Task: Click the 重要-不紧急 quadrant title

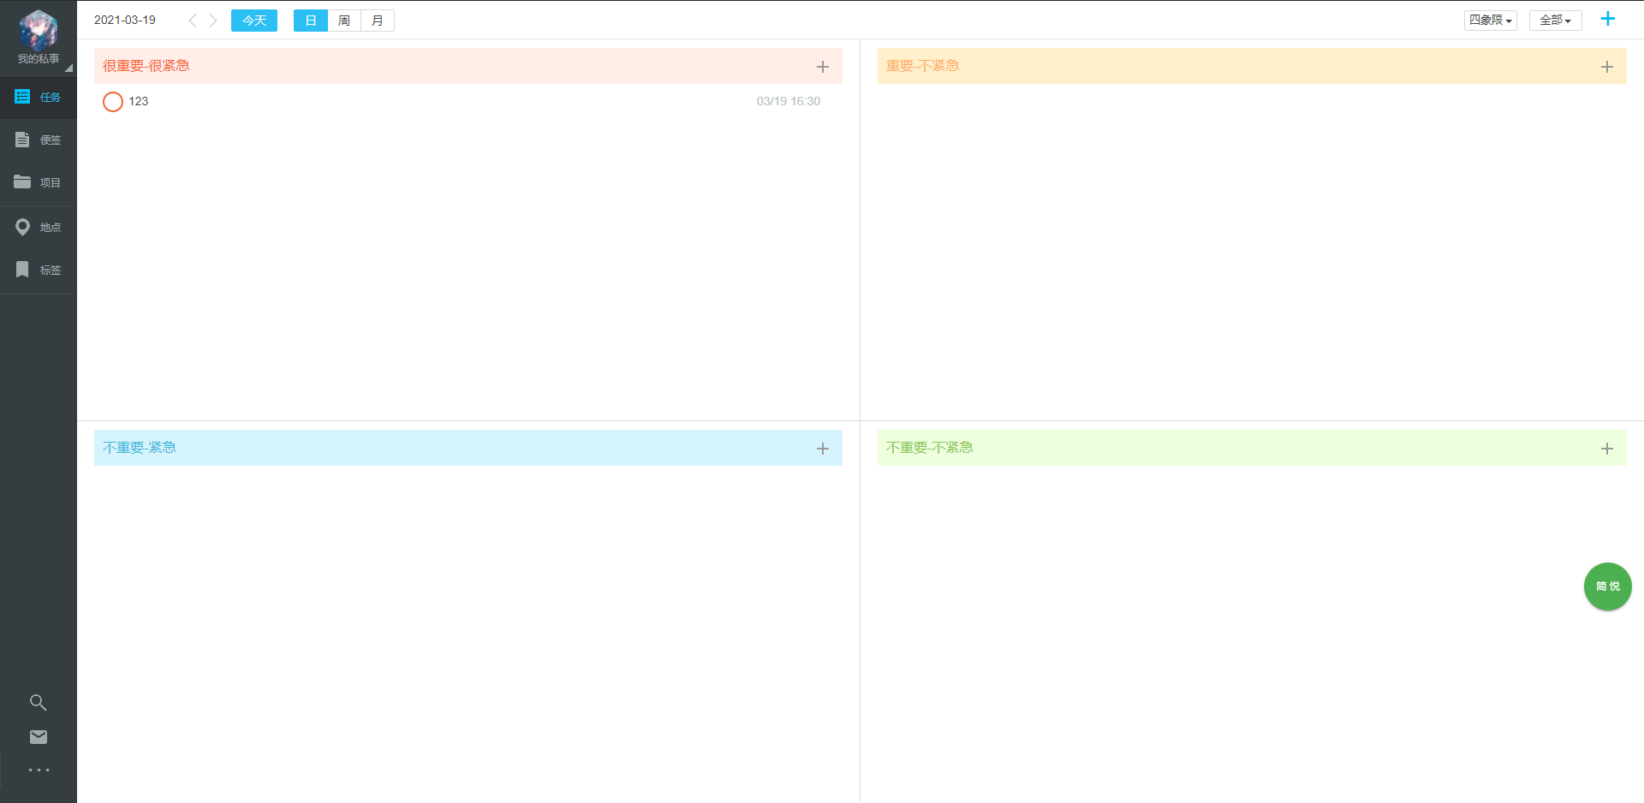Action: [x=923, y=66]
